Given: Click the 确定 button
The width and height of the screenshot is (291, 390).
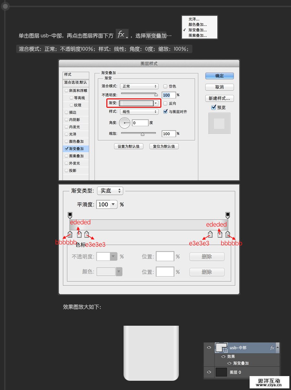Looking at the screenshot, I should click(x=219, y=76).
